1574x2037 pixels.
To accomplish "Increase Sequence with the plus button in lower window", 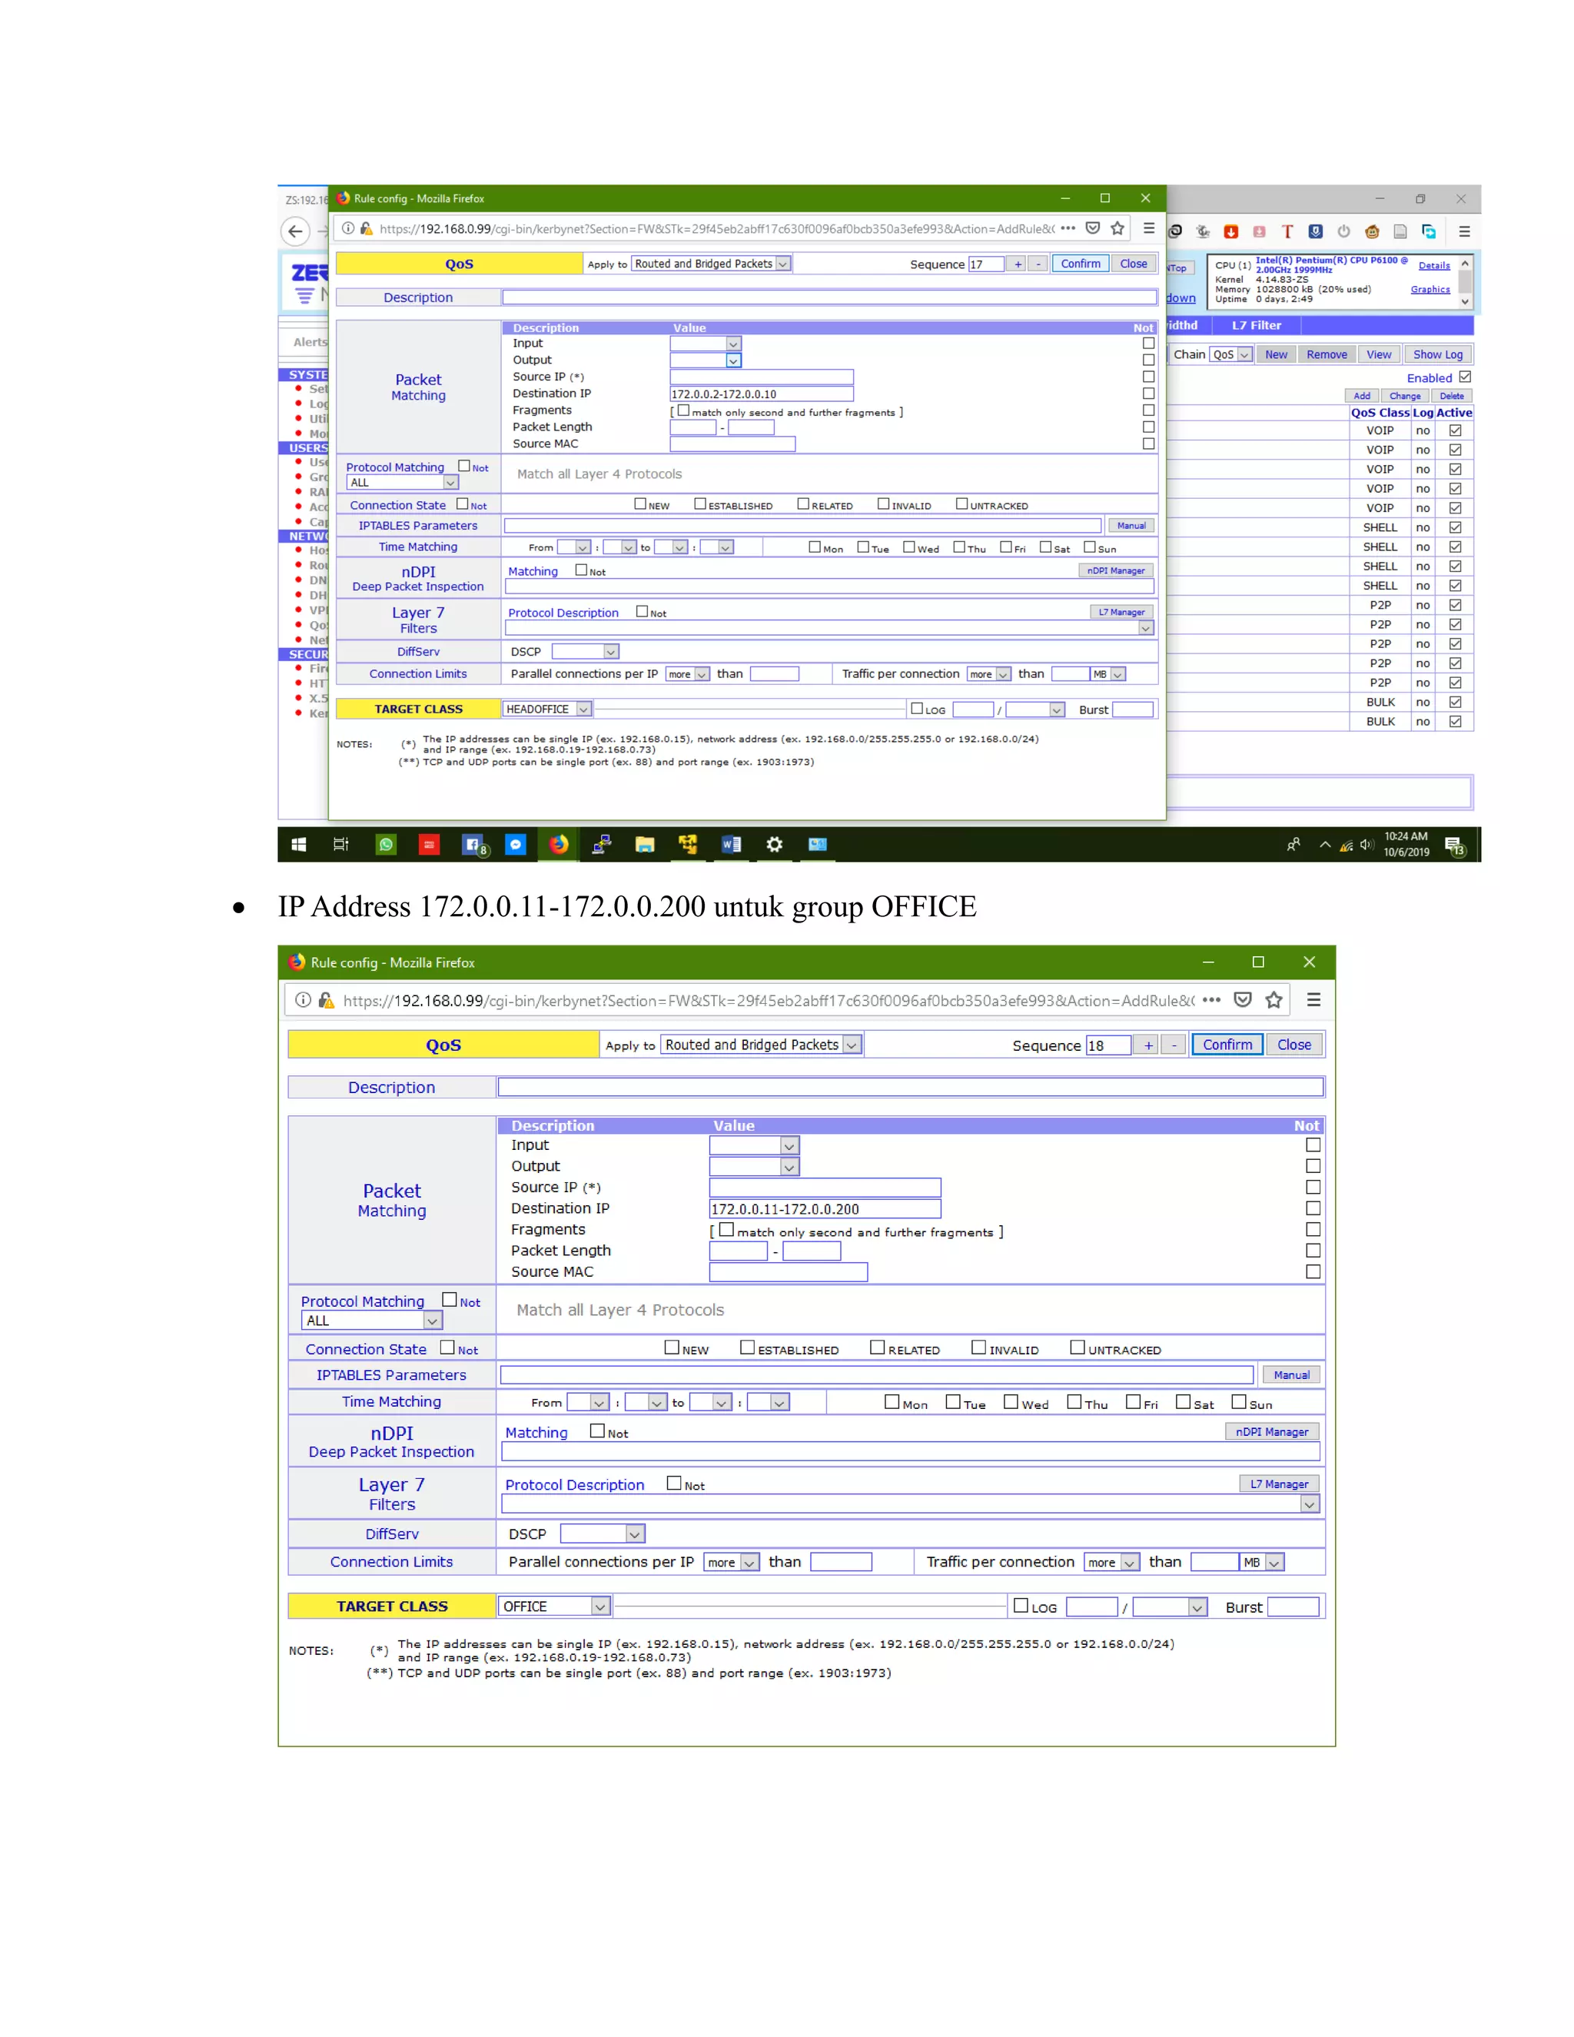I will [1149, 1045].
